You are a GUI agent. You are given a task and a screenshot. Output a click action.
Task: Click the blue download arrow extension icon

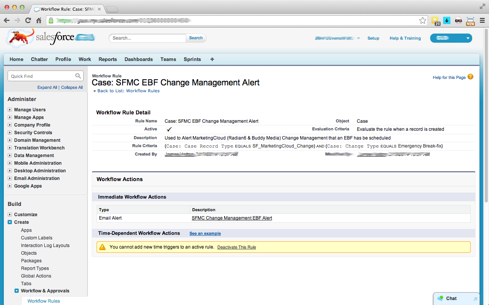pyautogui.click(x=447, y=21)
